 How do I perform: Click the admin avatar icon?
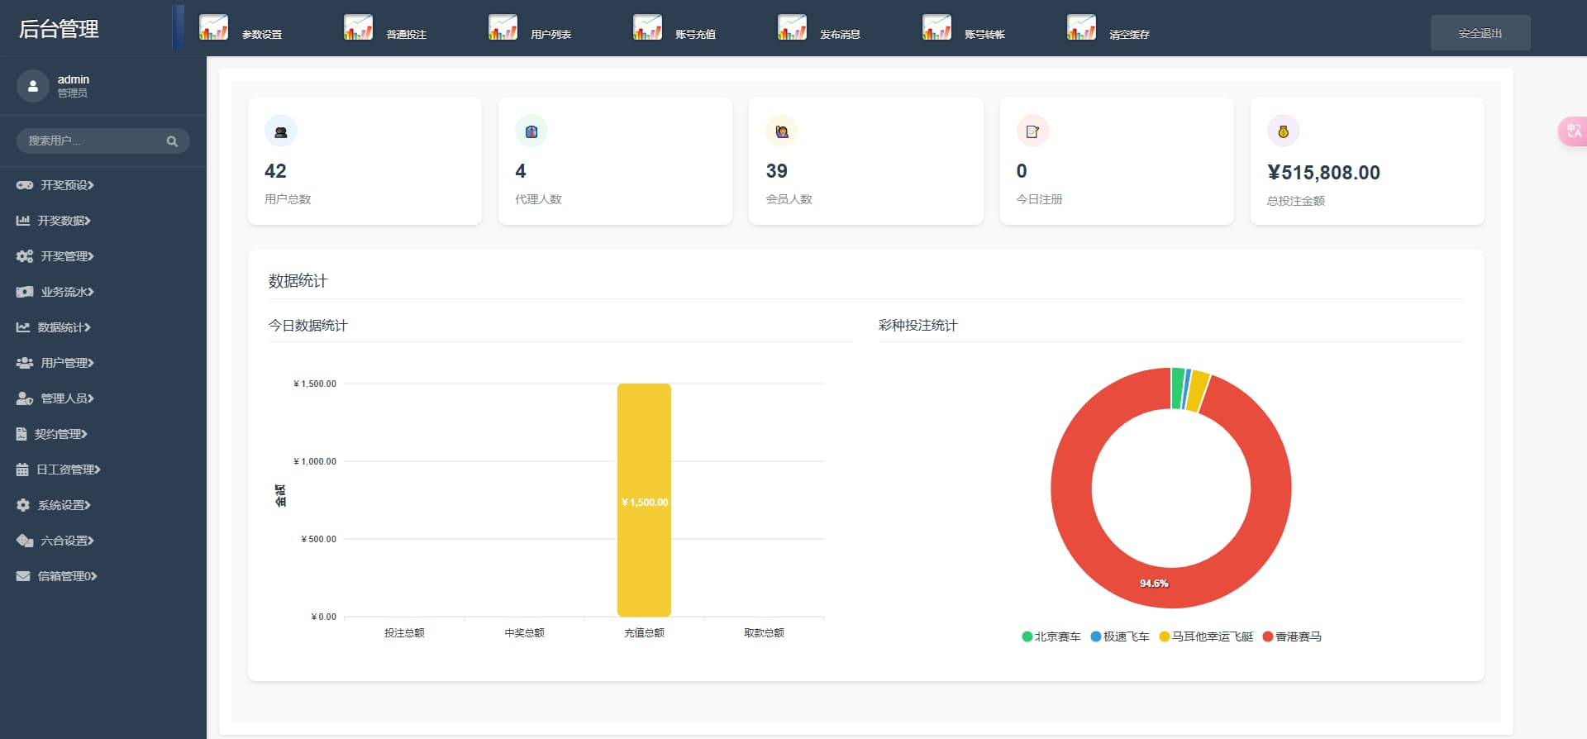point(33,86)
